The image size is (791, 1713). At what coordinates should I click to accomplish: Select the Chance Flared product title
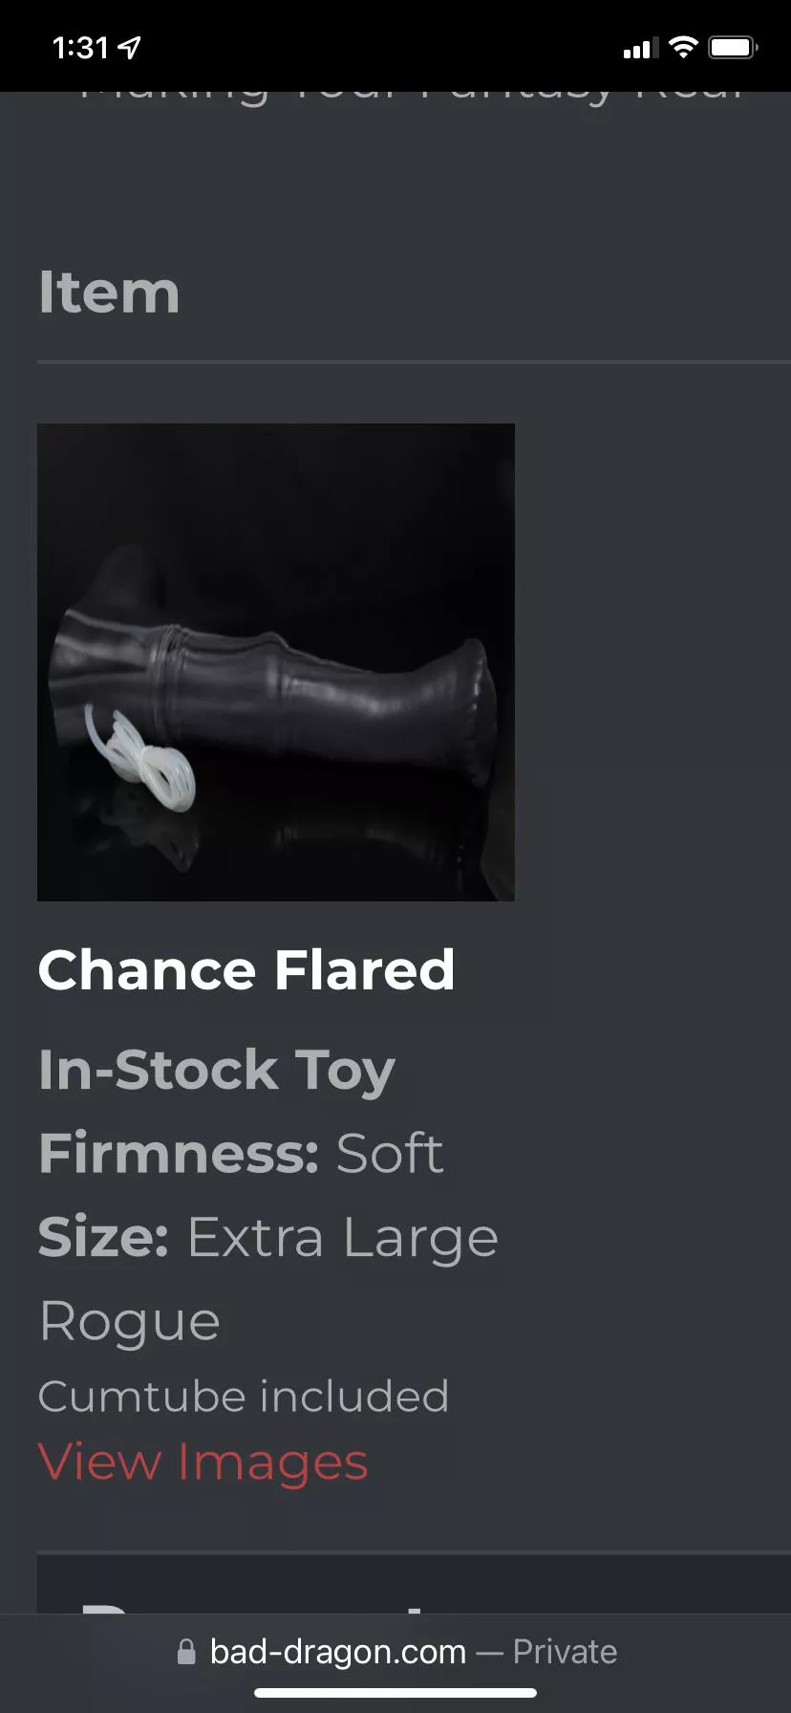[246, 970]
